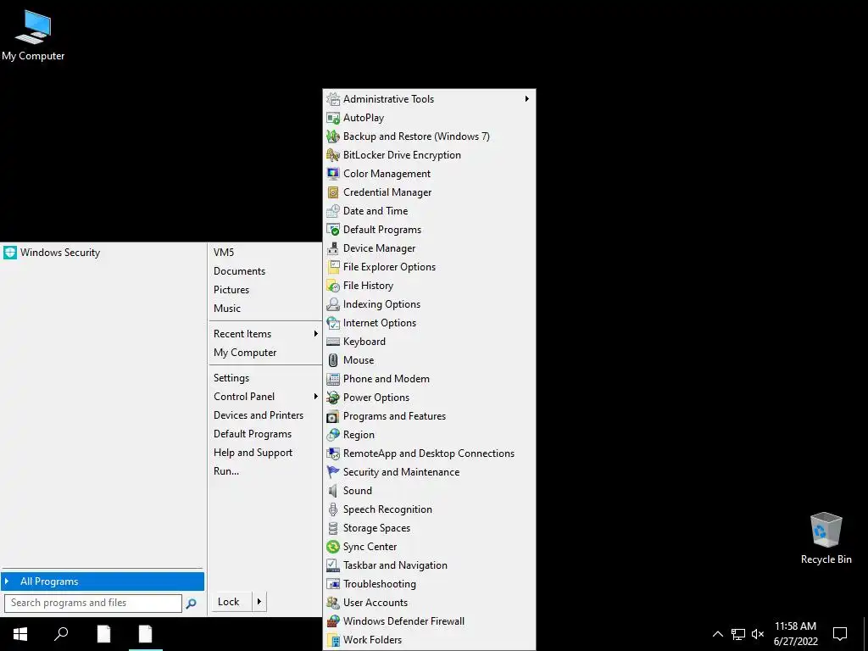Click the Mouse icon
The width and height of the screenshot is (868, 651).
pos(332,360)
